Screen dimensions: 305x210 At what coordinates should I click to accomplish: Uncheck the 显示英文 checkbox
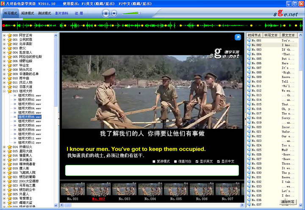click(197, 161)
